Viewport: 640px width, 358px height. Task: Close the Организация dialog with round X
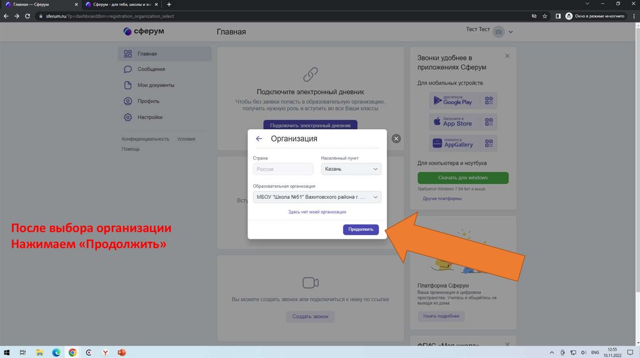(396, 138)
